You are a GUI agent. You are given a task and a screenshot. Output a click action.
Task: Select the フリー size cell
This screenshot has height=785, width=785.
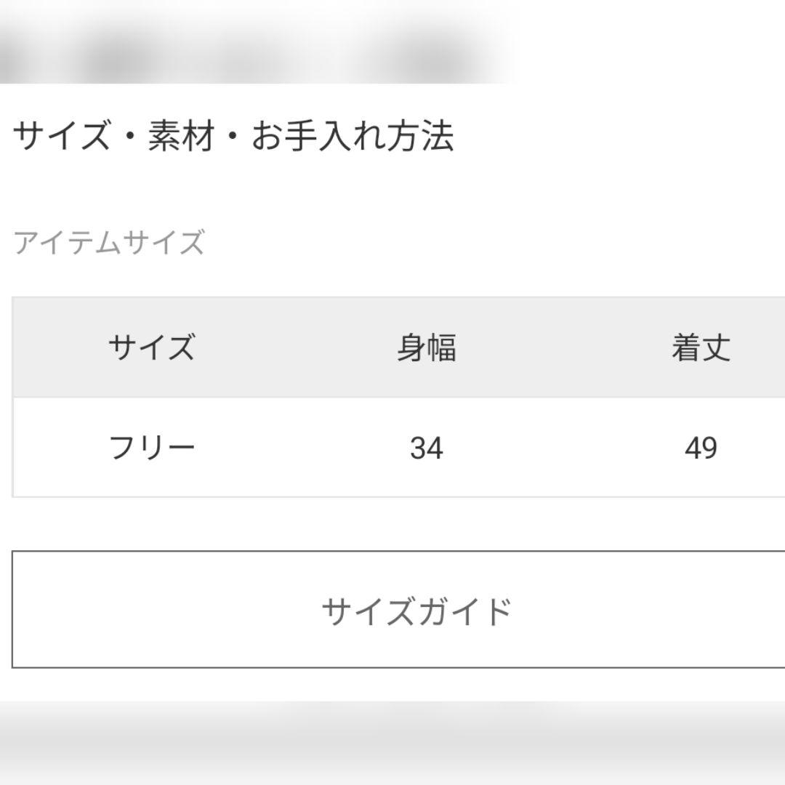click(x=152, y=447)
